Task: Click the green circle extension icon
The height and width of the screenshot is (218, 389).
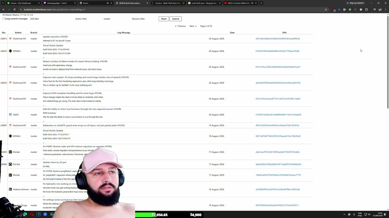Action: pos(350,9)
